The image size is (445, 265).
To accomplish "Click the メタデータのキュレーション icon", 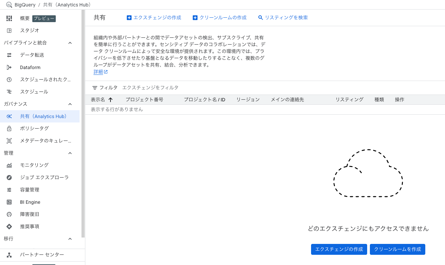I will point(9,141).
